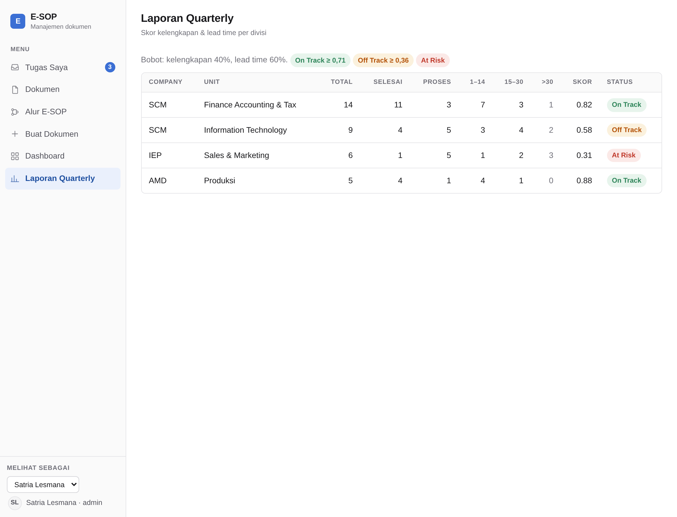Click the At Risk legend badge

point(433,60)
